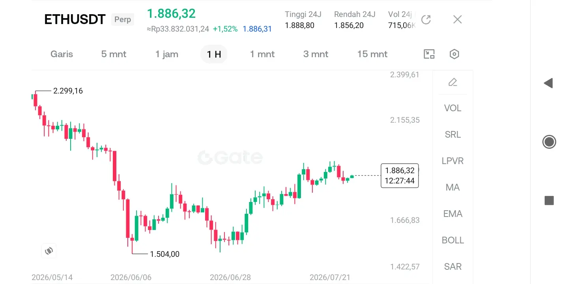This screenshot has height=284, width=568.
Task: Toggle the VOL indicator
Action: click(x=453, y=108)
